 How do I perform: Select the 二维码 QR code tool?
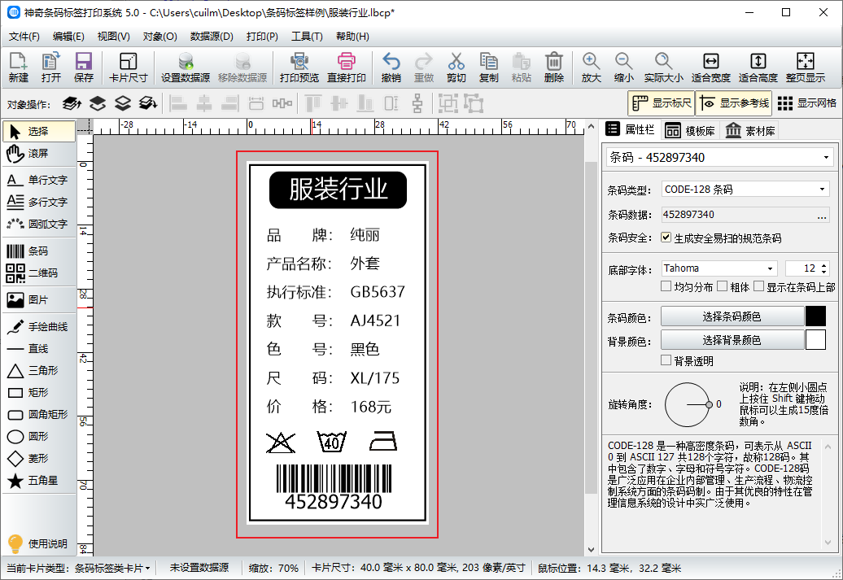pyautogui.click(x=39, y=273)
